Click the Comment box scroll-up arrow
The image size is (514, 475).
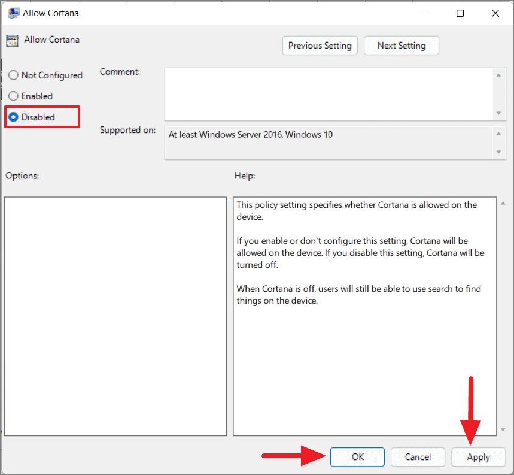[x=499, y=75]
